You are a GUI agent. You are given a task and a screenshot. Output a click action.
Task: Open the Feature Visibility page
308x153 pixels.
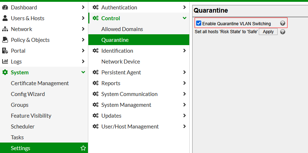31,115
